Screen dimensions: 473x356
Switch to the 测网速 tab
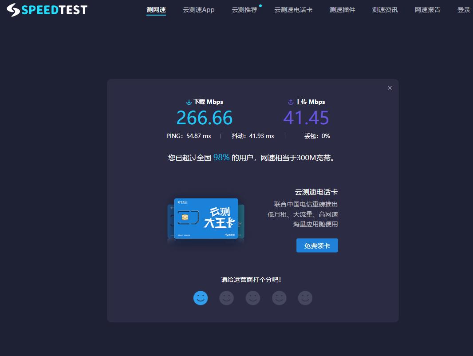click(156, 9)
